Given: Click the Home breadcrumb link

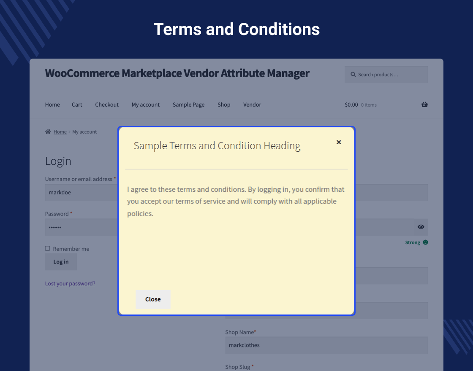Looking at the screenshot, I should tap(60, 132).
